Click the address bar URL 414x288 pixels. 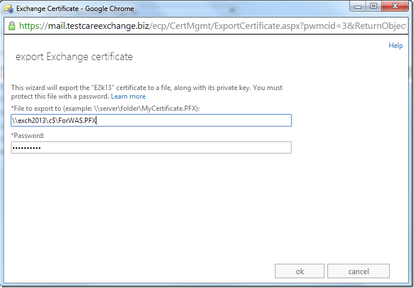[212, 26]
